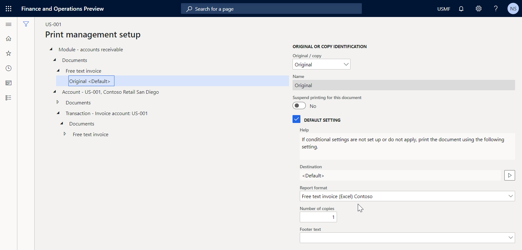Image resolution: width=522 pixels, height=250 pixels.
Task: Open the help question mark
Action: point(496,9)
